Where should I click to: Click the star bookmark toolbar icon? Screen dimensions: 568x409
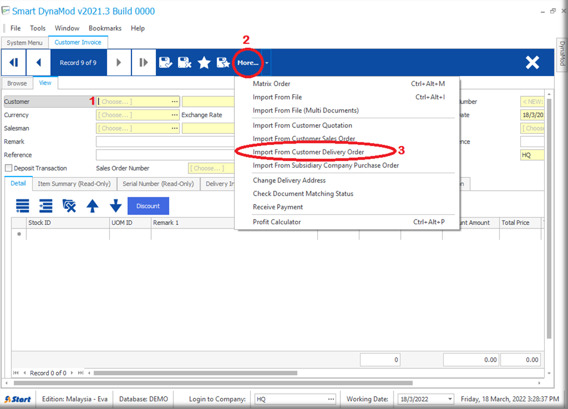pos(204,63)
